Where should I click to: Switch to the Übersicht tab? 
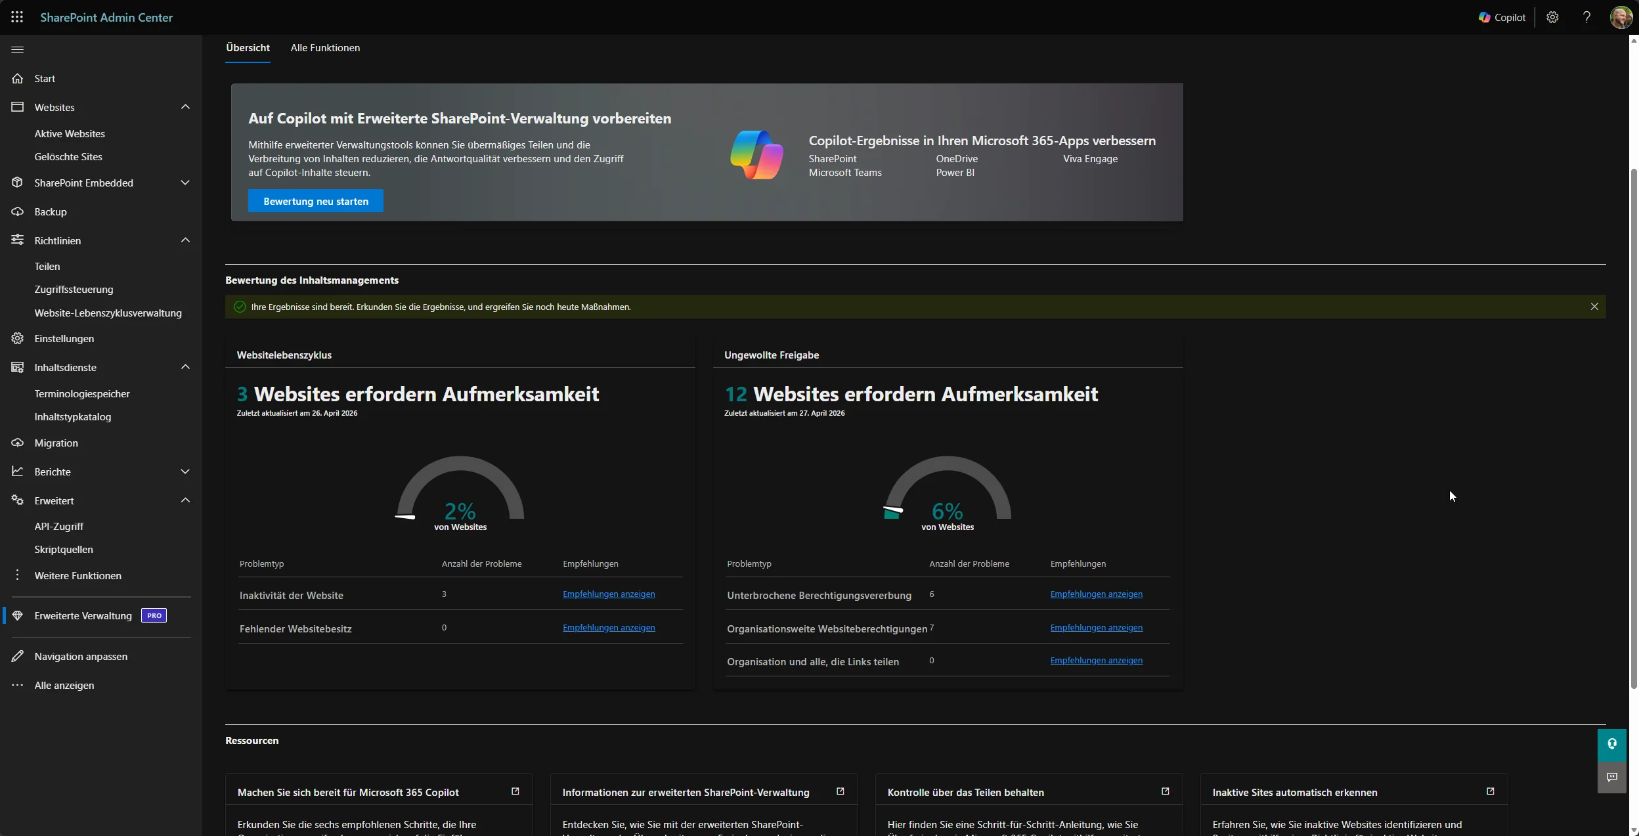point(248,48)
